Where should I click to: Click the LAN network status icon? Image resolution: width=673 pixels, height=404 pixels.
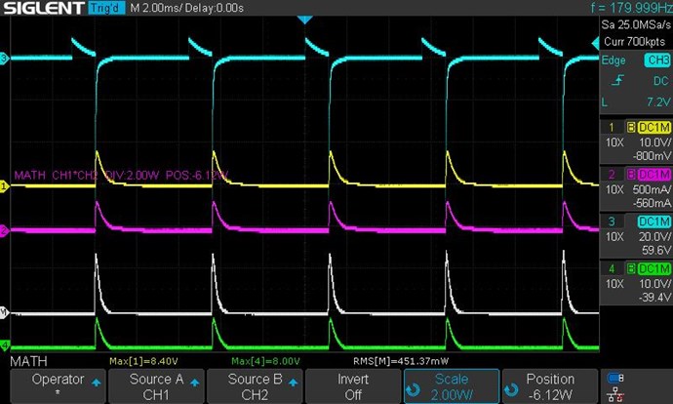coord(615,393)
